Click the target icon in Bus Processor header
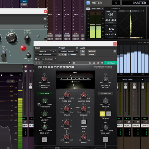The width and height of the screenshot is (149, 149). pyautogui.click(x=115, y=51)
